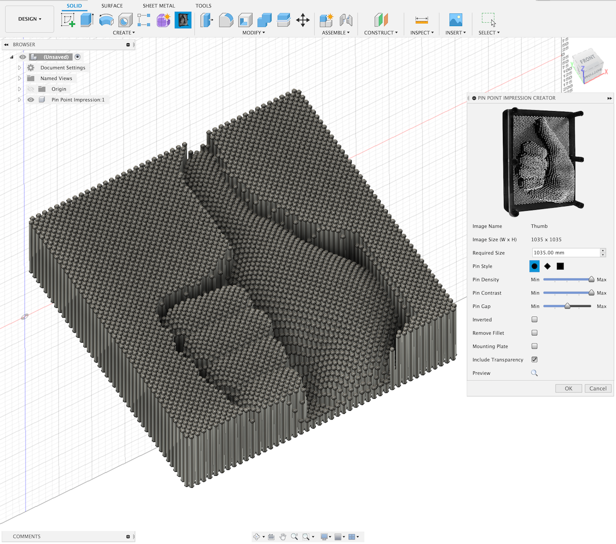Select the Move/Copy arrows icon
The height and width of the screenshot is (544, 616).
coord(303,20)
